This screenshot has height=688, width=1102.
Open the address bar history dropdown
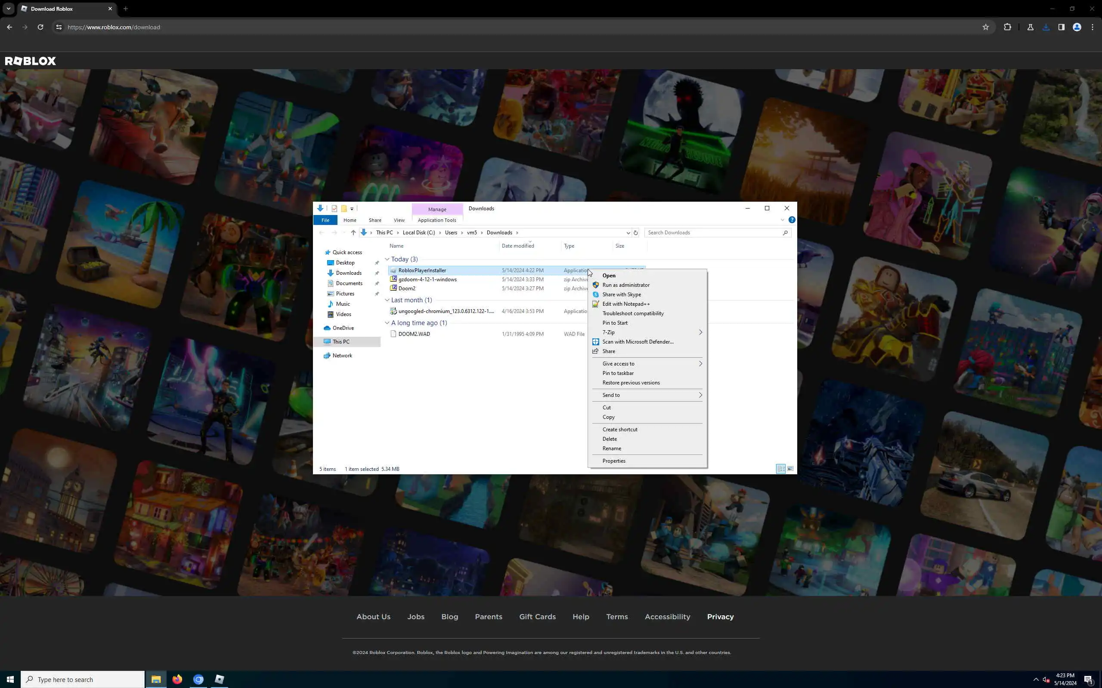click(x=628, y=233)
